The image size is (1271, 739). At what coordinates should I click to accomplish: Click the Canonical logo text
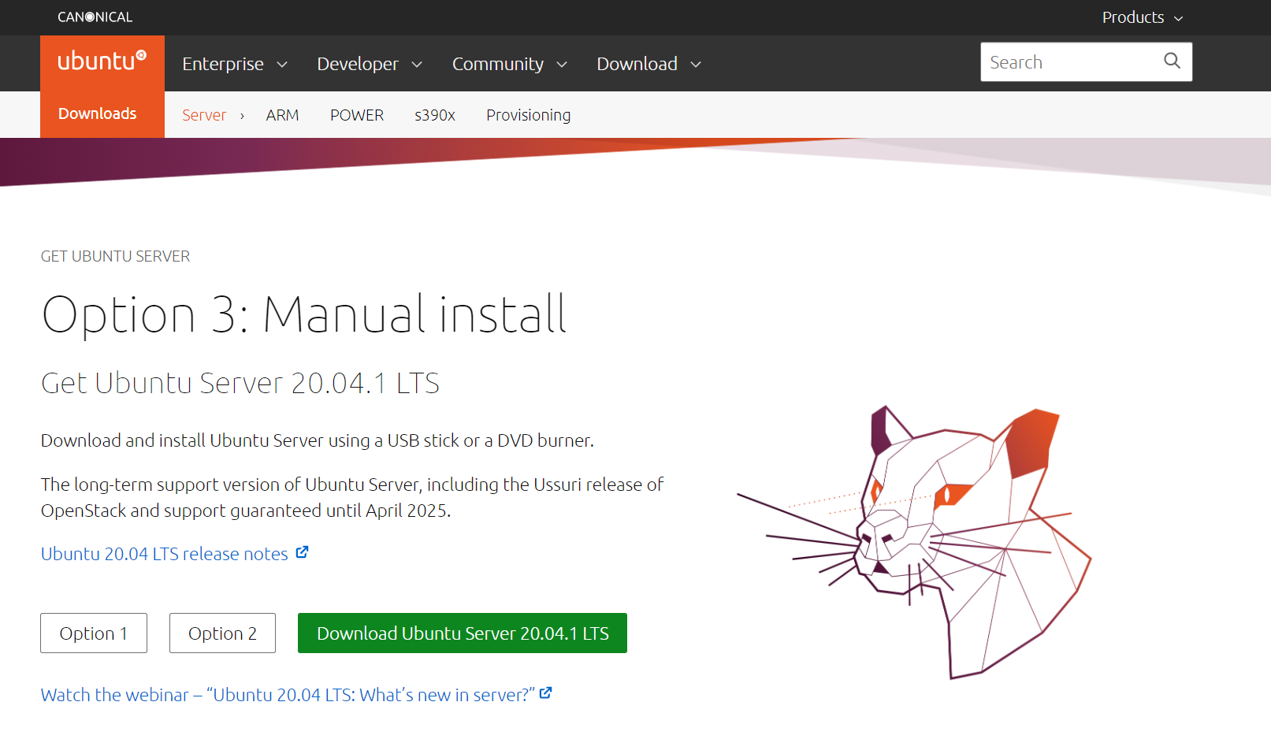tap(95, 17)
